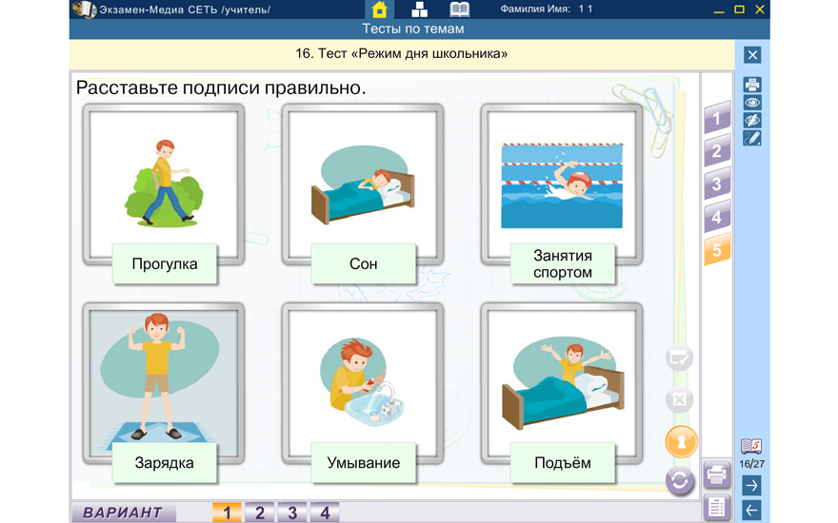Select variant 1
Viewport: 838px width, 523px height.
(x=227, y=513)
